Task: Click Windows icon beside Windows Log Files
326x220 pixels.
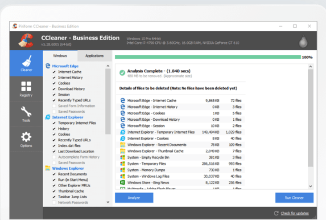Action: coord(123,176)
